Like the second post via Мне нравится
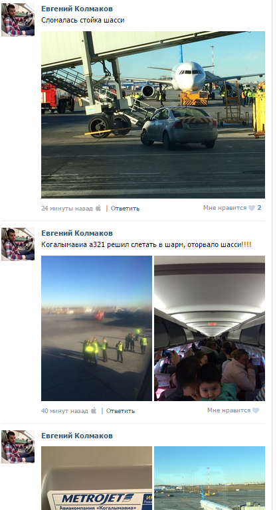Image resolution: width=277 pixels, height=510 pixels. [x=233, y=410]
